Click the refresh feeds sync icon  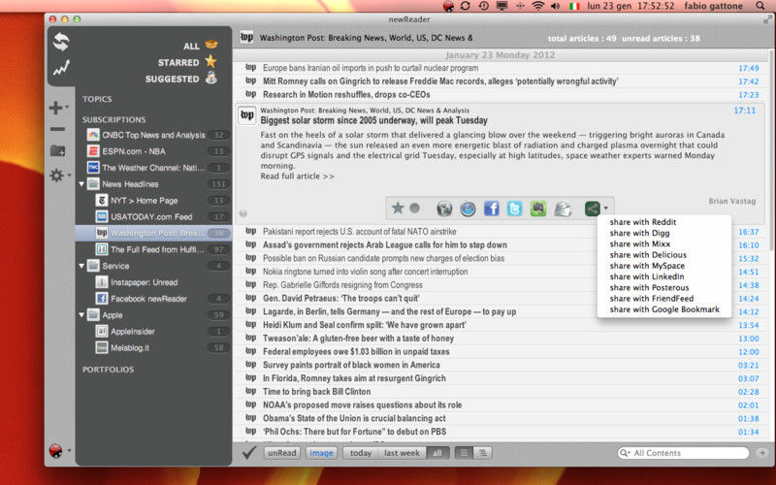pyautogui.click(x=61, y=42)
